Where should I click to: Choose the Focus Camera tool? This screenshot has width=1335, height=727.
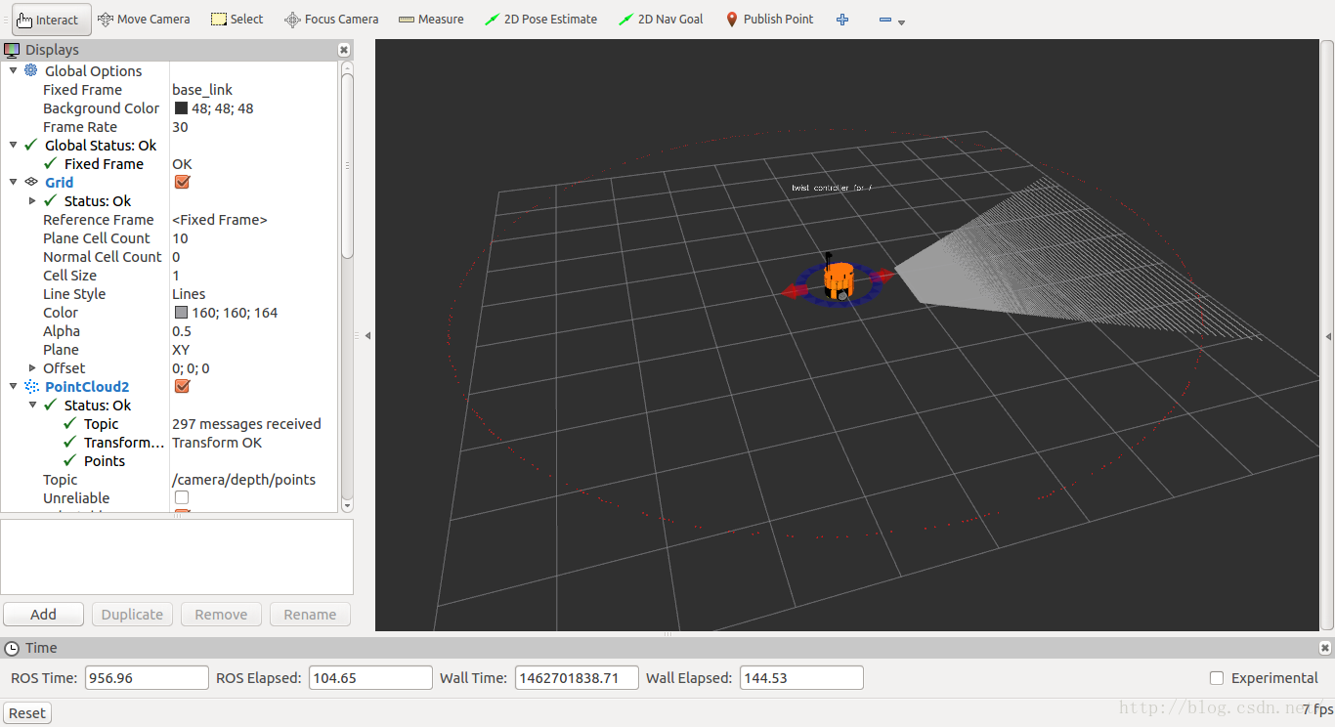[x=331, y=20]
